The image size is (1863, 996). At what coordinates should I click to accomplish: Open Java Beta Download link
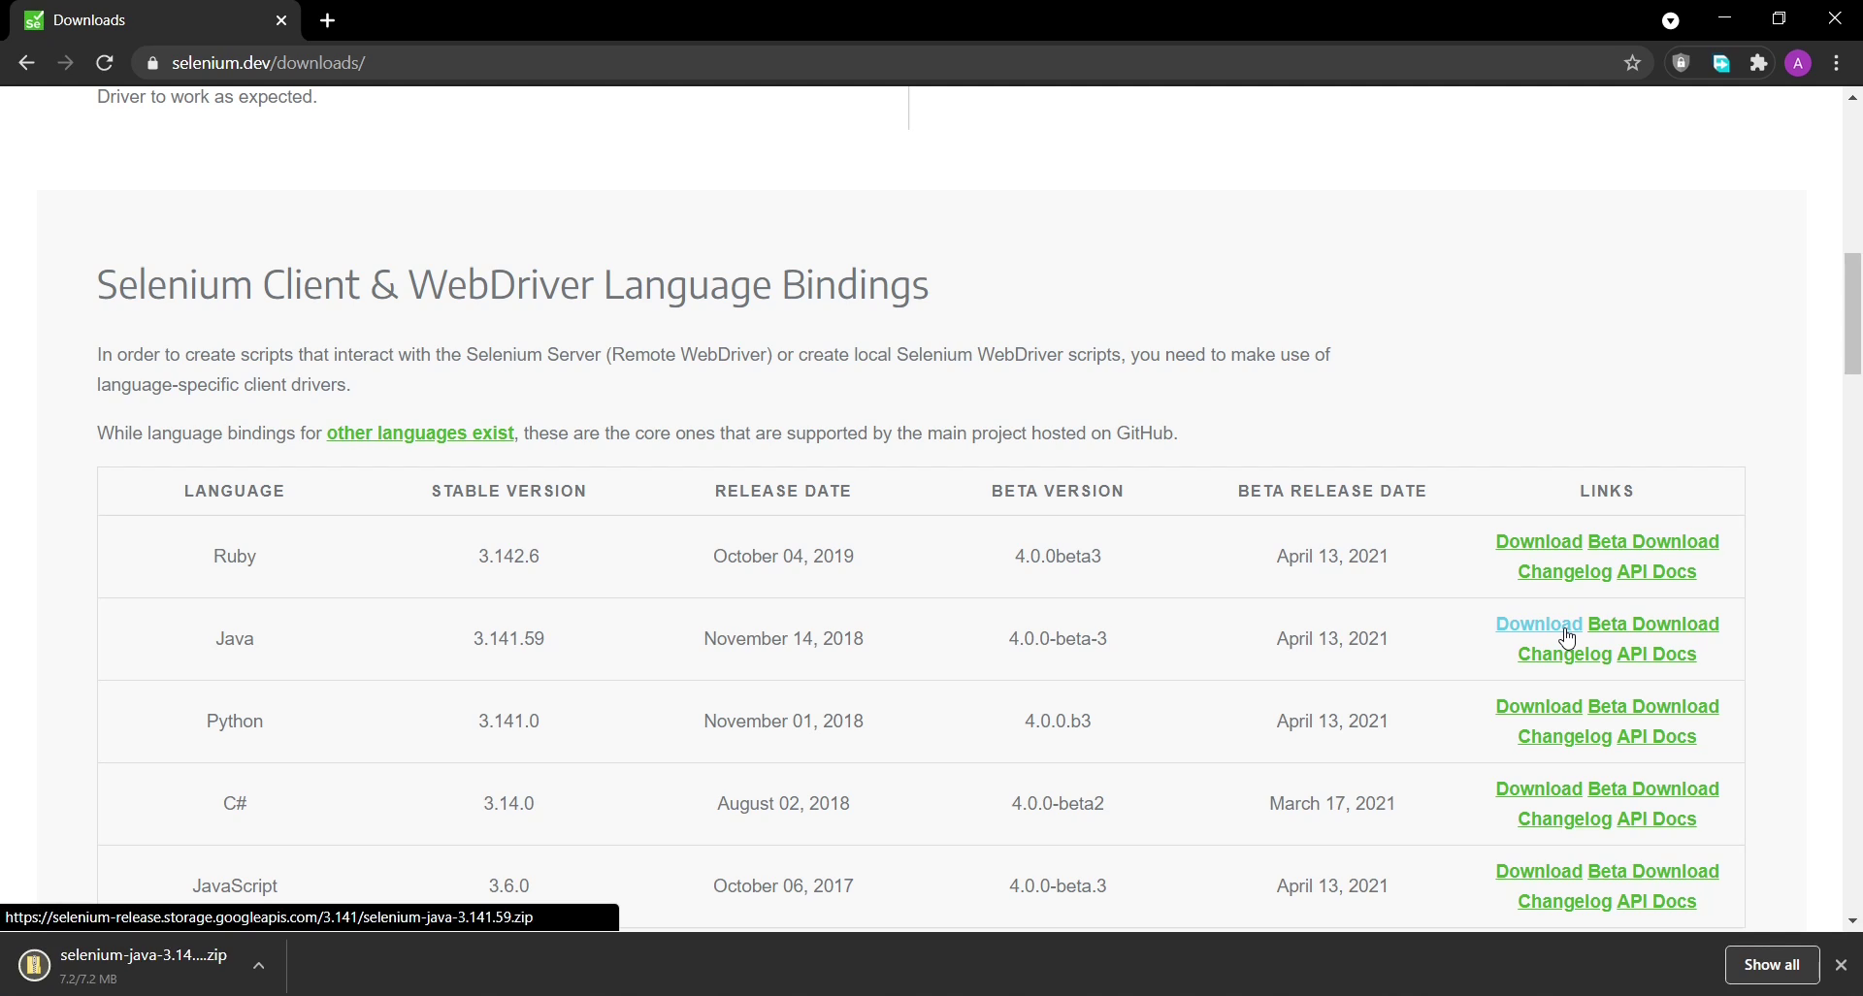(1653, 625)
